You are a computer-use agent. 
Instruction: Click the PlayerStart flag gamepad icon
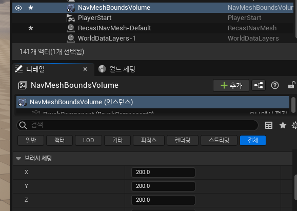(x=70, y=18)
